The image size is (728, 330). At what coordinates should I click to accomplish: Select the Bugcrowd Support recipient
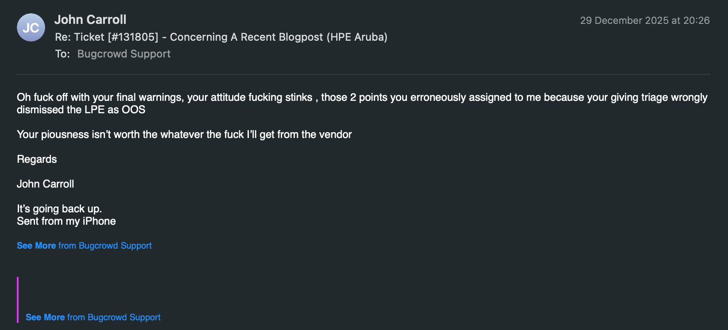click(x=124, y=54)
